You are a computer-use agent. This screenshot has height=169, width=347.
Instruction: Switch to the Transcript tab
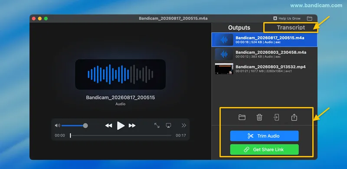coord(291,28)
